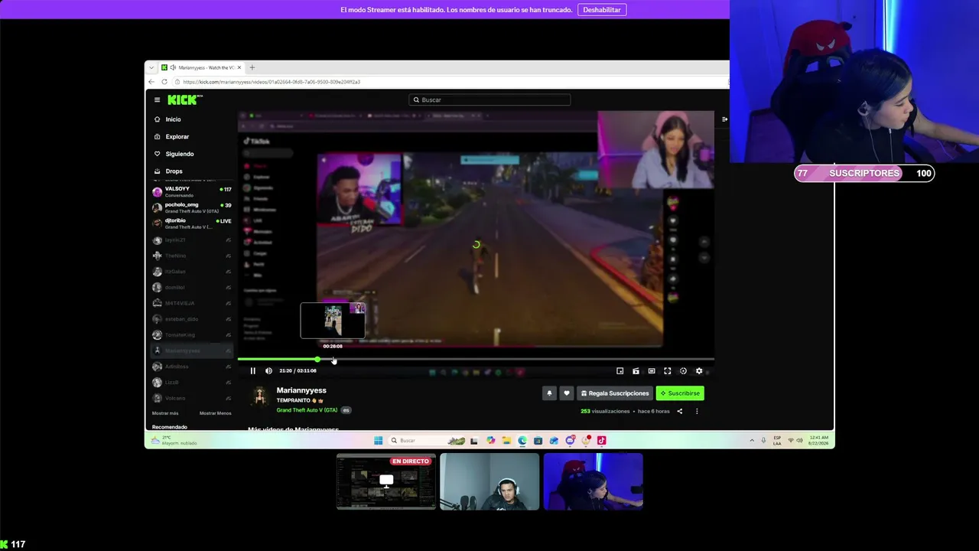The image size is (979, 551).
Task: Click Mostrar más in the sidebar
Action: (x=165, y=413)
